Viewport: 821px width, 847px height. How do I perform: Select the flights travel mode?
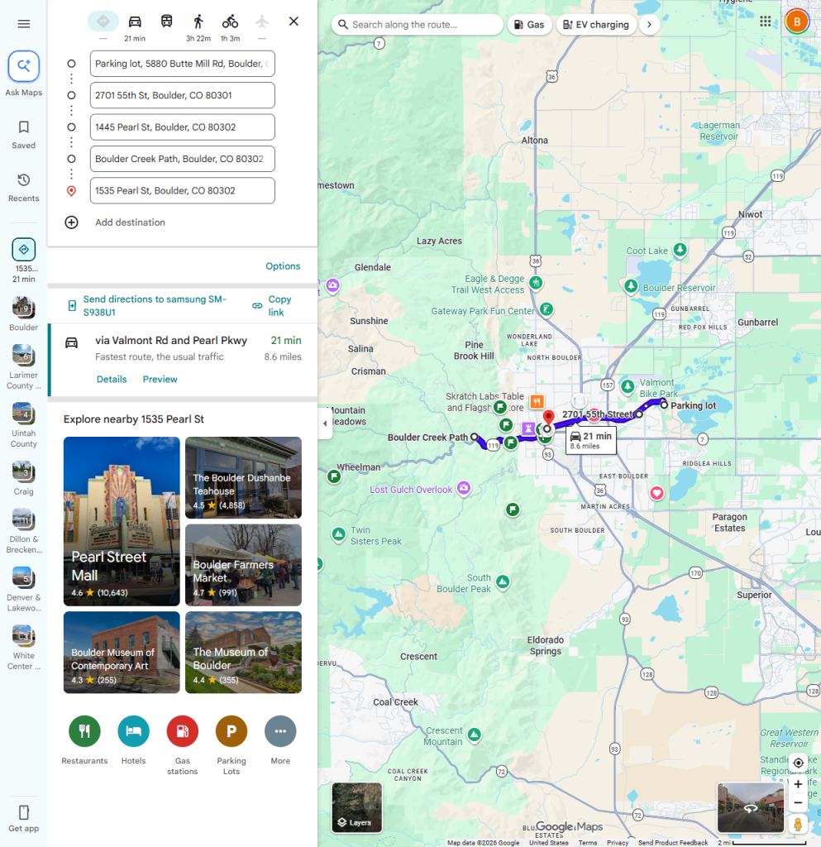point(262,22)
